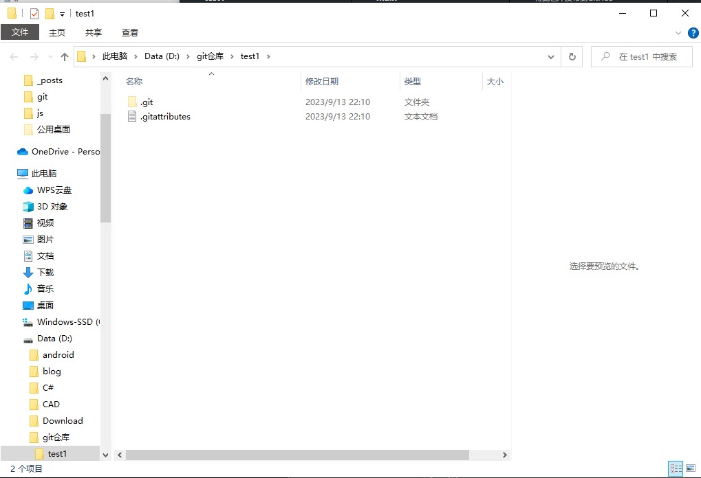Select Download folder in navigation tree
This screenshot has height=478, width=701.
(62, 421)
